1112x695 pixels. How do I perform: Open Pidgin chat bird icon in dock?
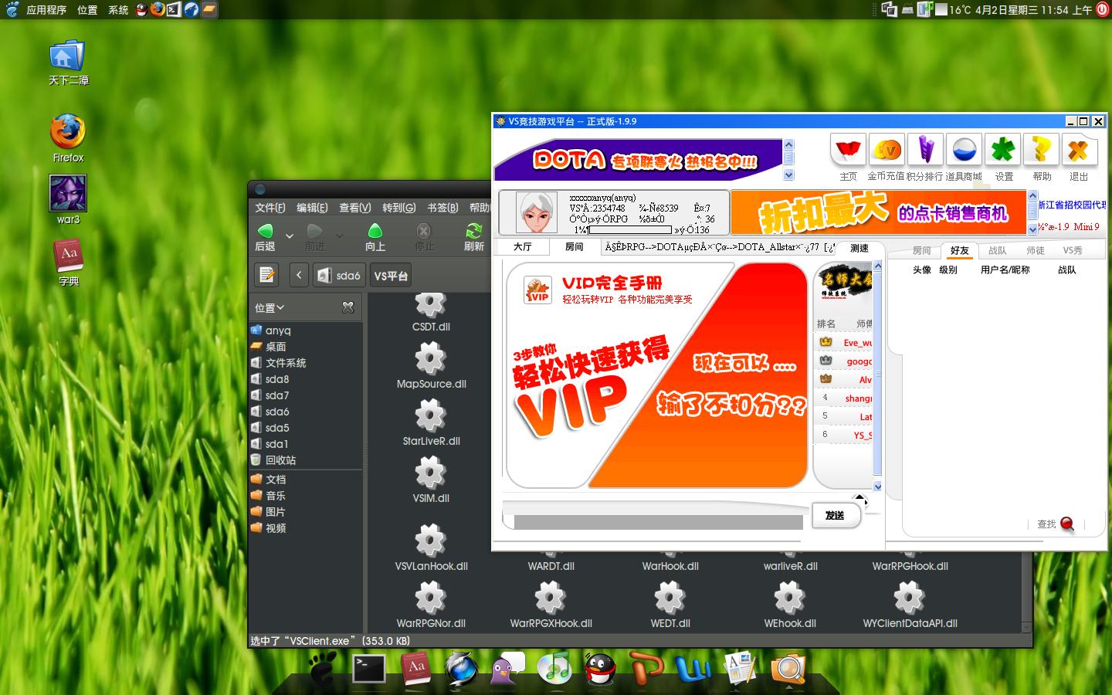pos(507,668)
